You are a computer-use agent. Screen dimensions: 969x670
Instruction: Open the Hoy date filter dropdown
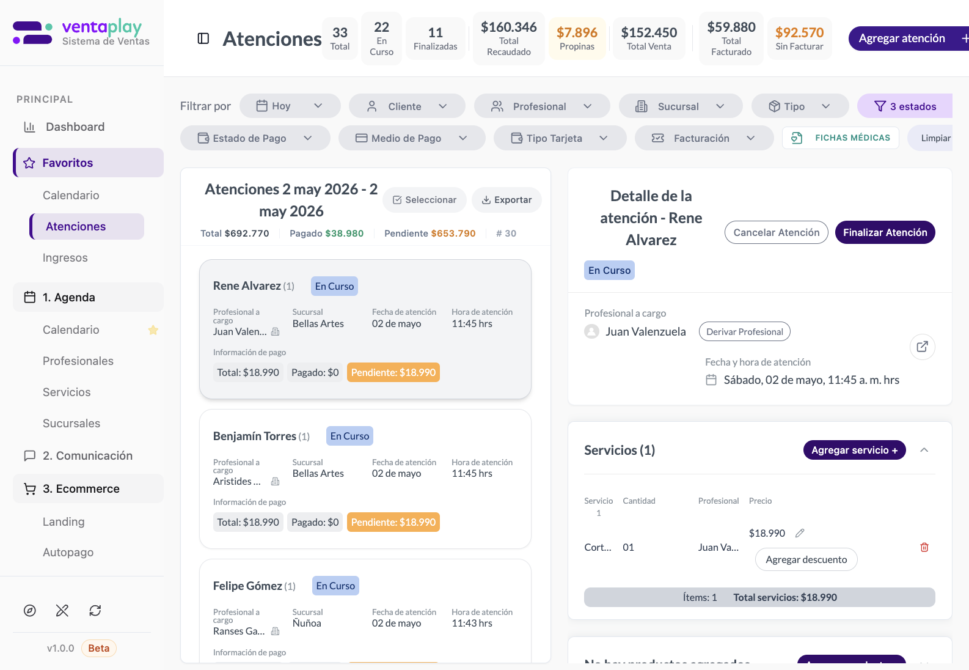point(290,106)
